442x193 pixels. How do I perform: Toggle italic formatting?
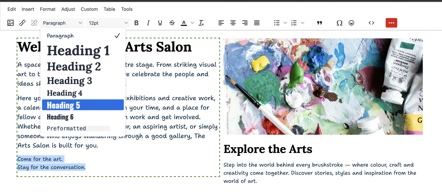coord(148,23)
